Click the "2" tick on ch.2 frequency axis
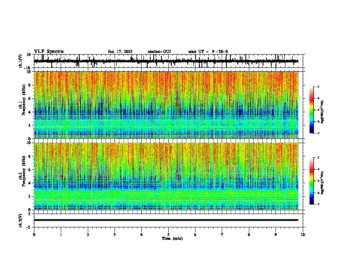 30,196
